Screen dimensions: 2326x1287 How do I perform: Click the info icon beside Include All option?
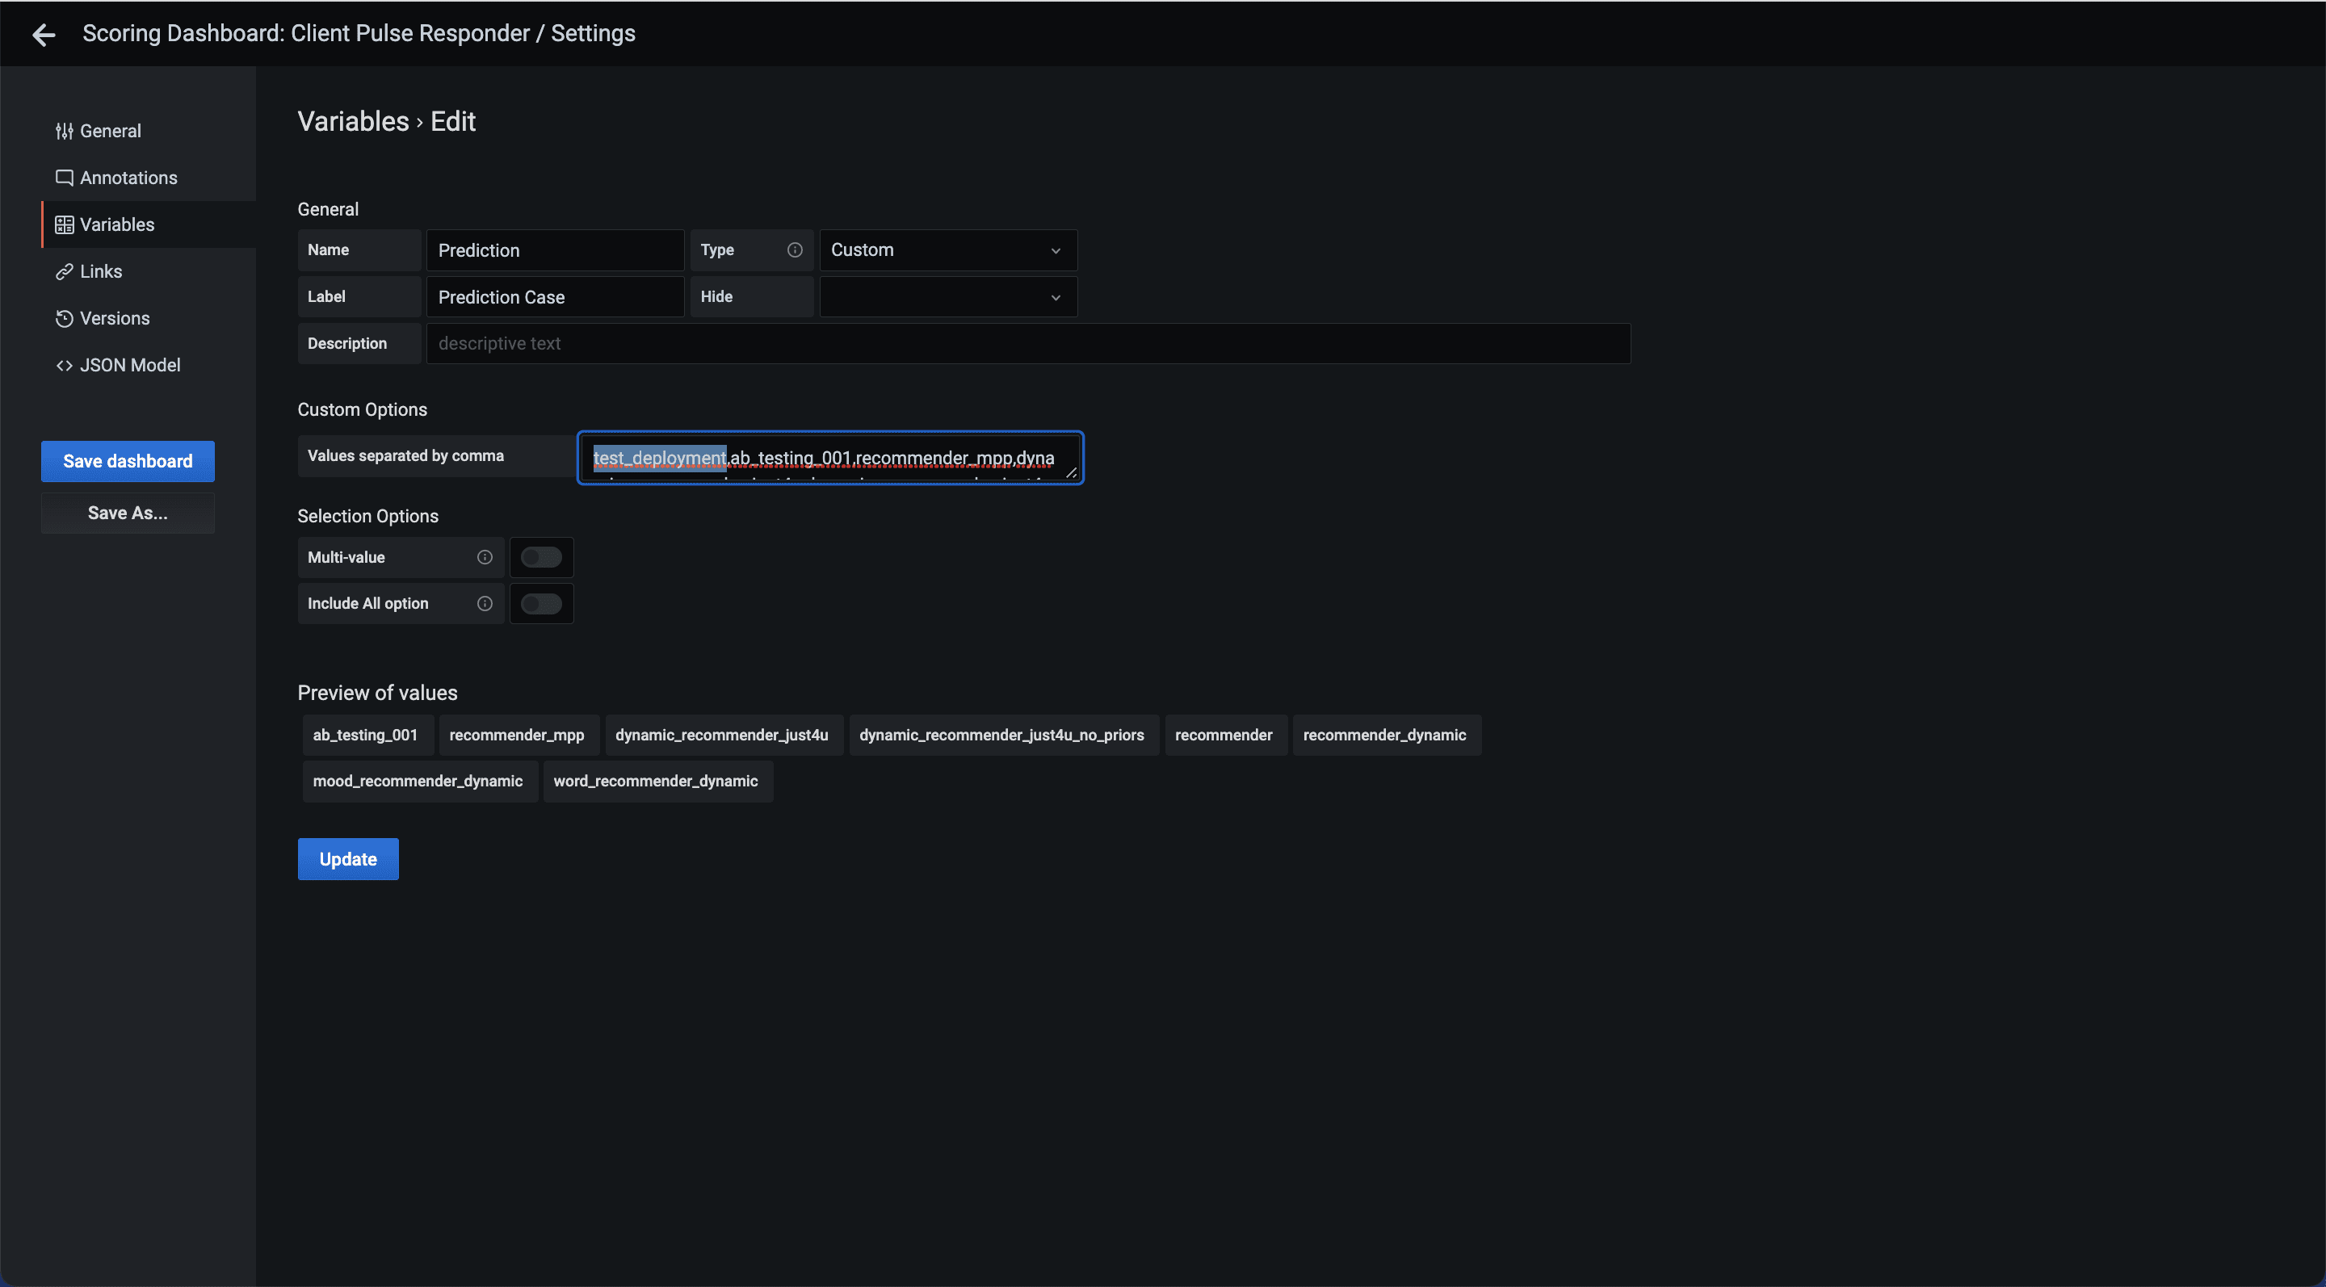click(x=484, y=603)
